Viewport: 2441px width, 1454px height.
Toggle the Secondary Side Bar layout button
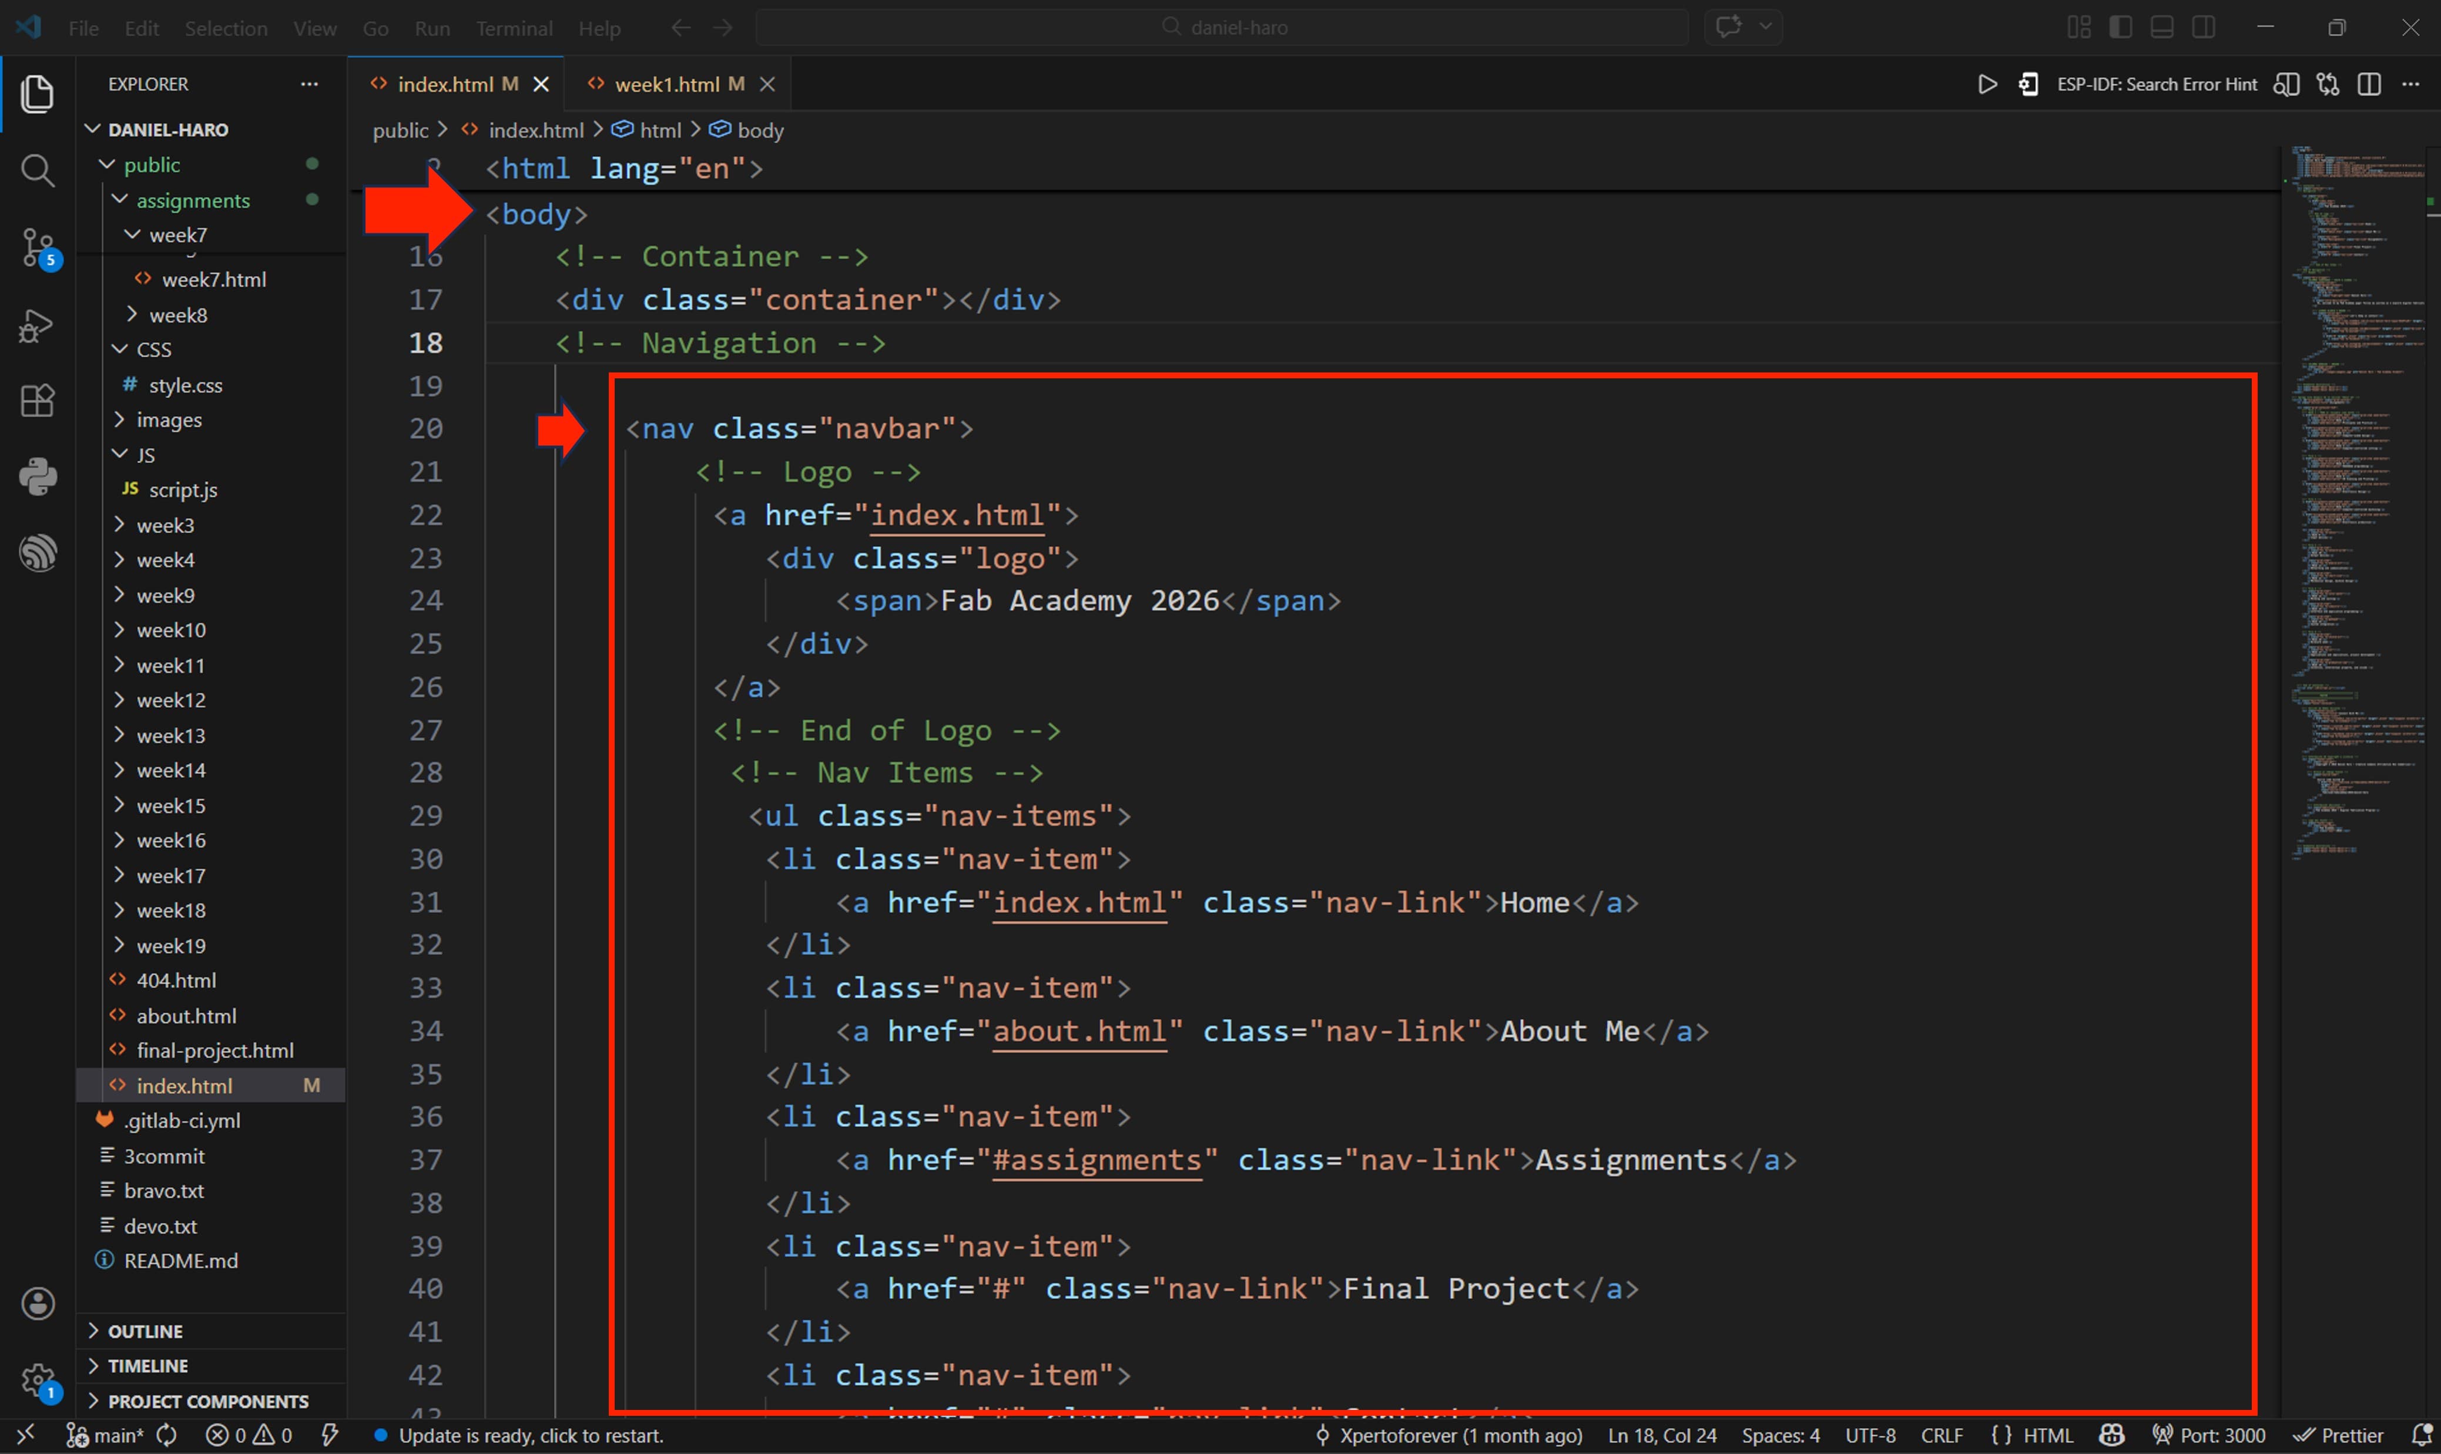point(2204,28)
